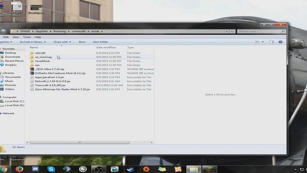Create a New folder
The width and height of the screenshot is (307, 173).
pos(100,42)
